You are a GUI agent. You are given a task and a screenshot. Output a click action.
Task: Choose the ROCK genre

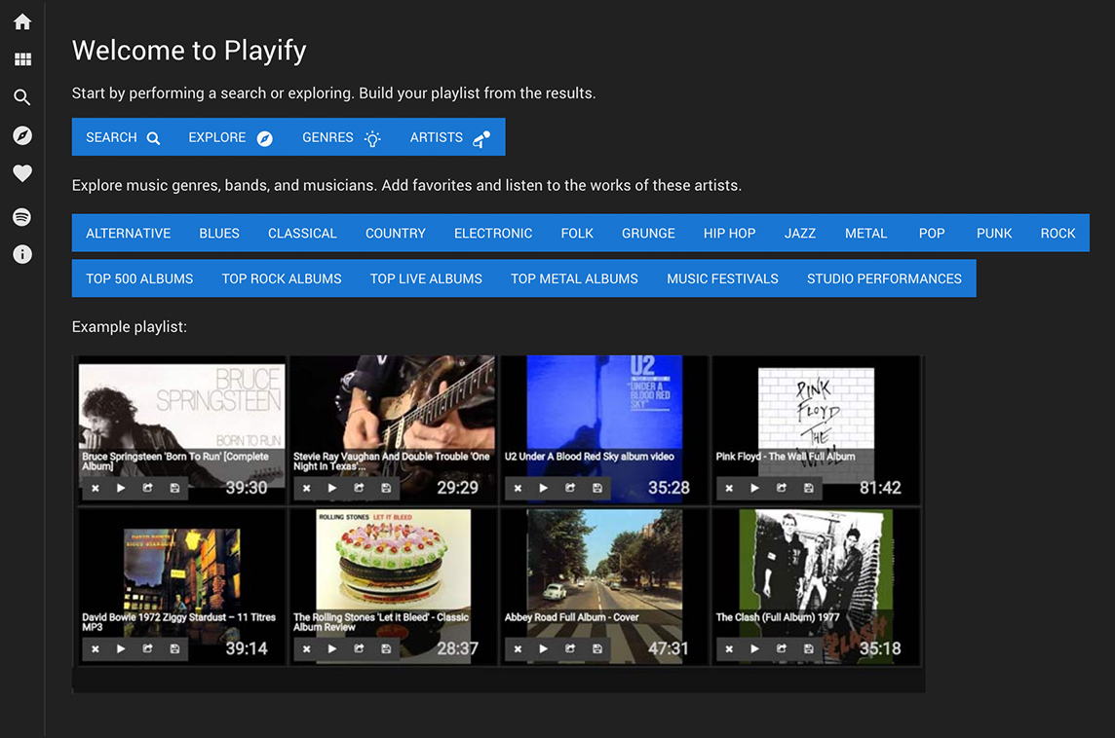pos(1058,233)
